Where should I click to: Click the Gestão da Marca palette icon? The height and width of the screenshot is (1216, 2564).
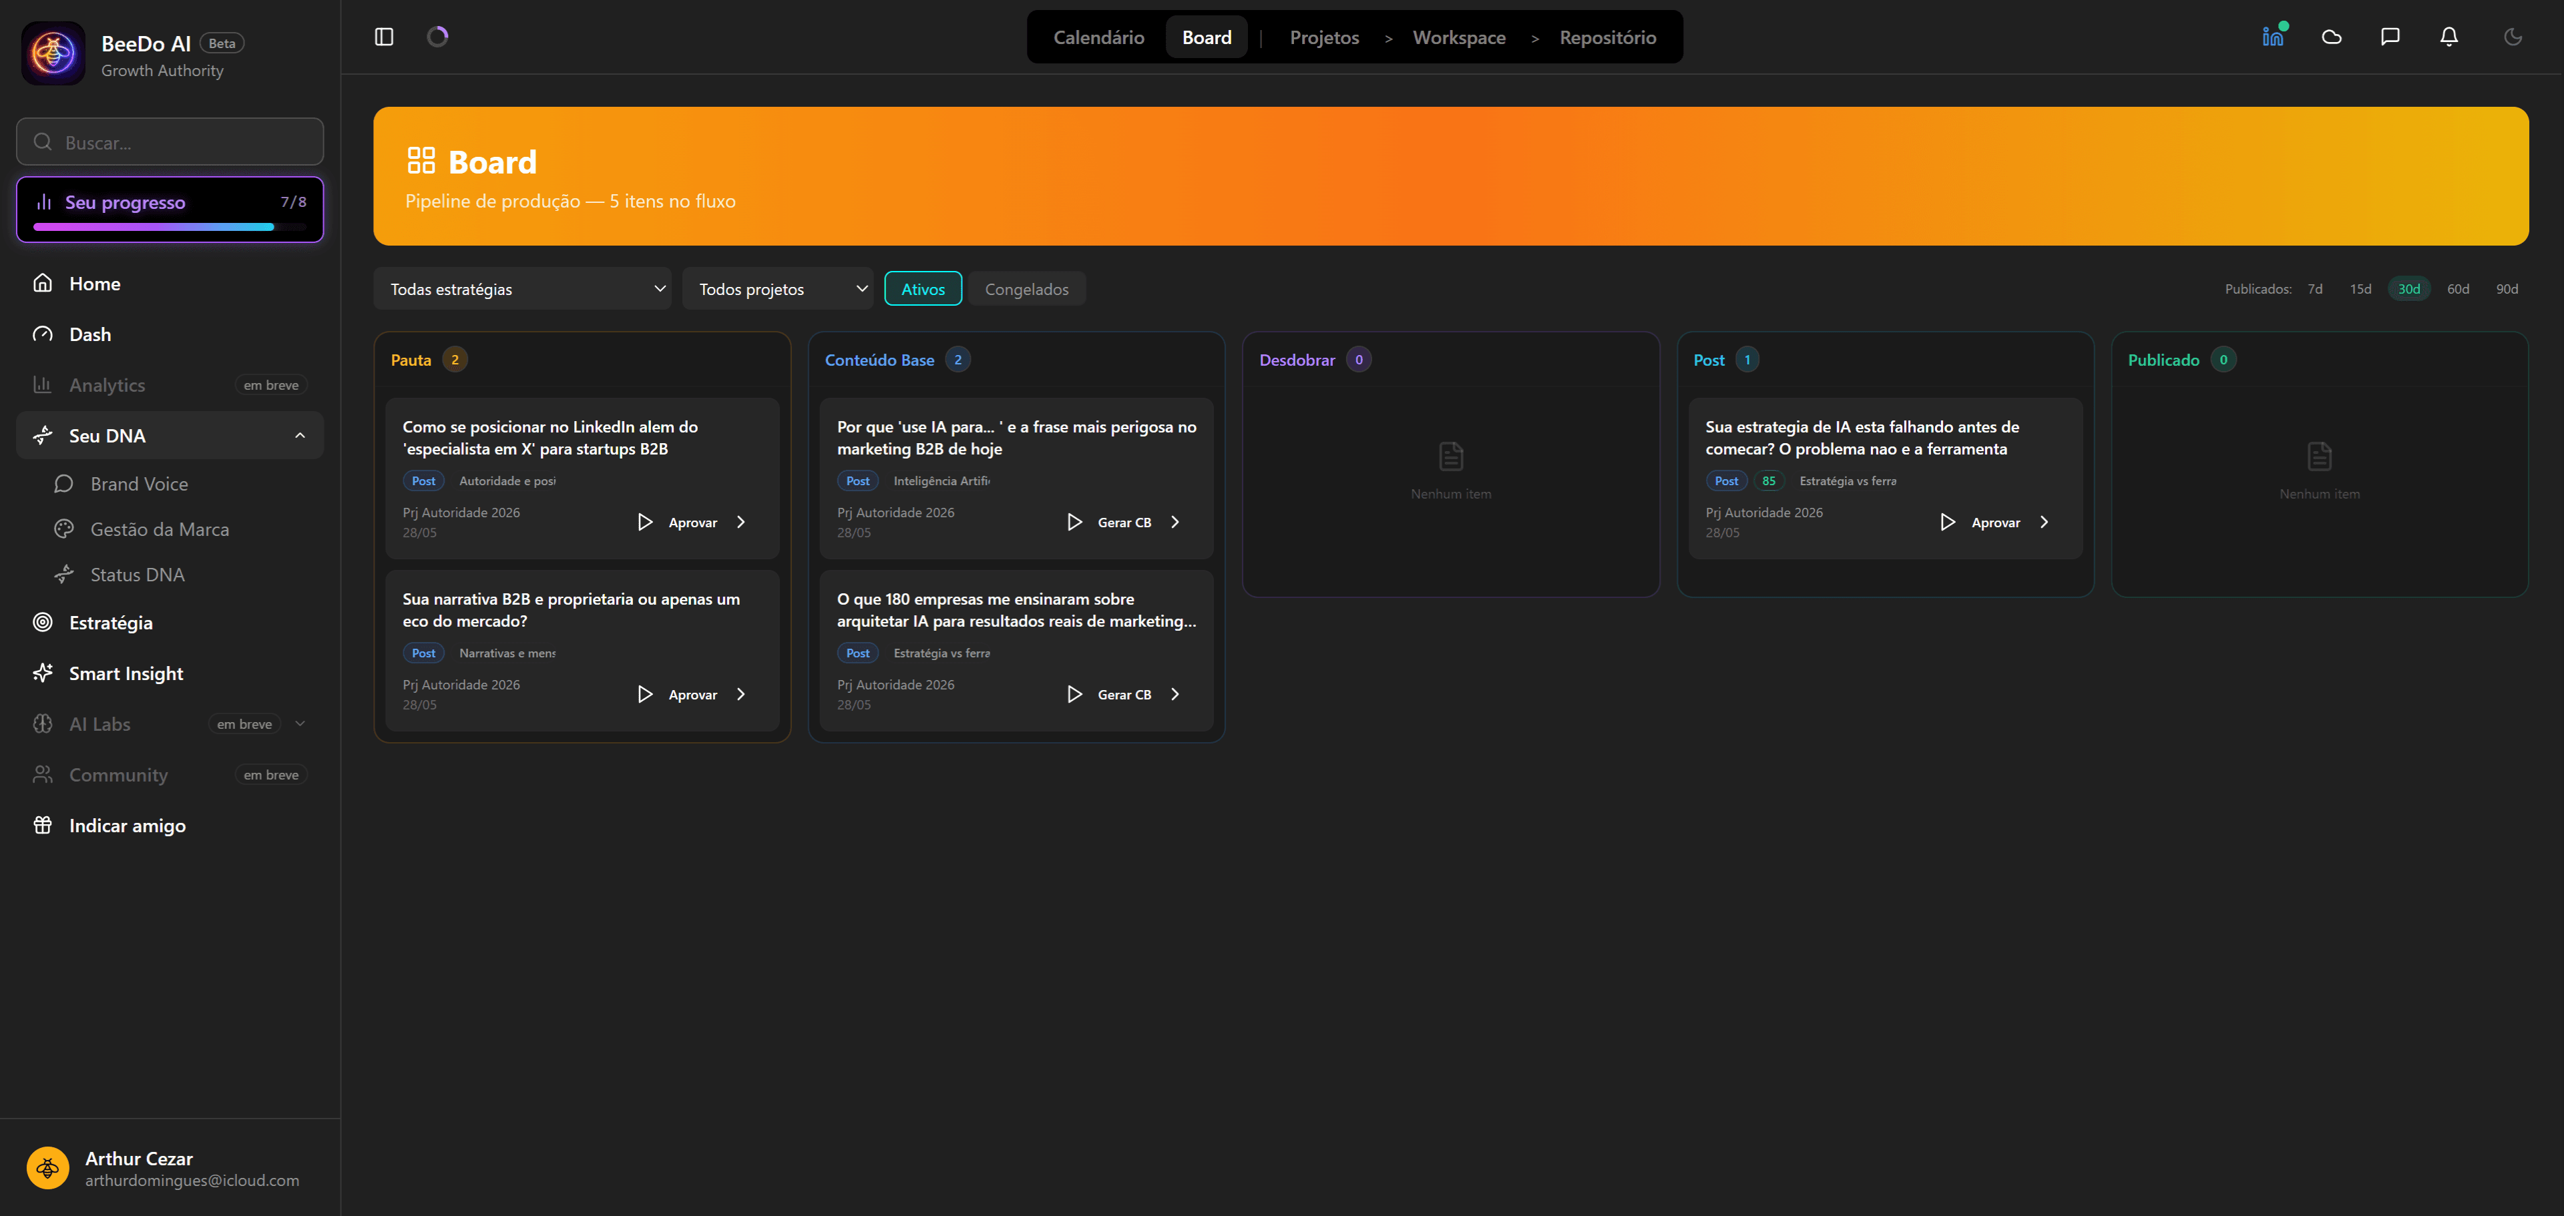coord(63,529)
